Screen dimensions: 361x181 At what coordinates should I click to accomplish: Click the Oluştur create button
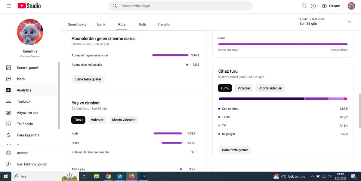pyautogui.click(x=332, y=6)
